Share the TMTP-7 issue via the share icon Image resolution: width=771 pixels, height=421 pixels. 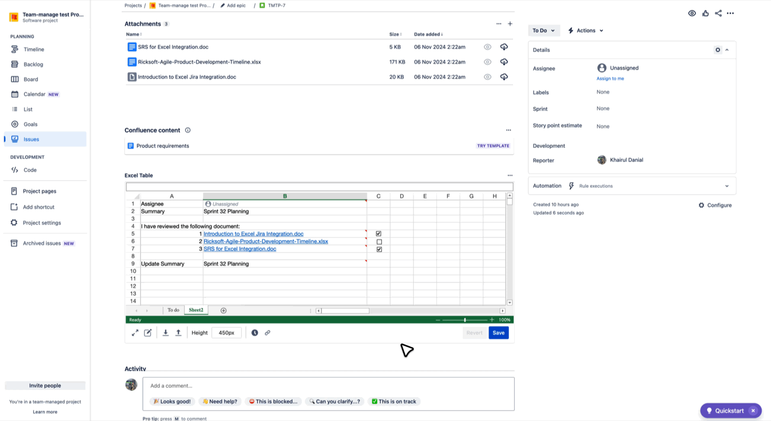pyautogui.click(x=718, y=13)
